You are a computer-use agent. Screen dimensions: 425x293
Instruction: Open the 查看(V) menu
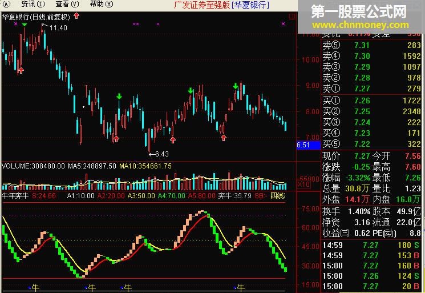67,4
